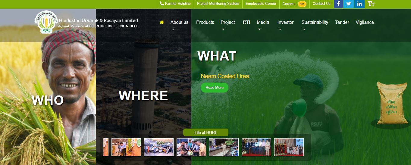This screenshot has width=411, height=165.
Task: Open the conference room meeting thumbnail
Action: pyautogui.click(x=224, y=147)
